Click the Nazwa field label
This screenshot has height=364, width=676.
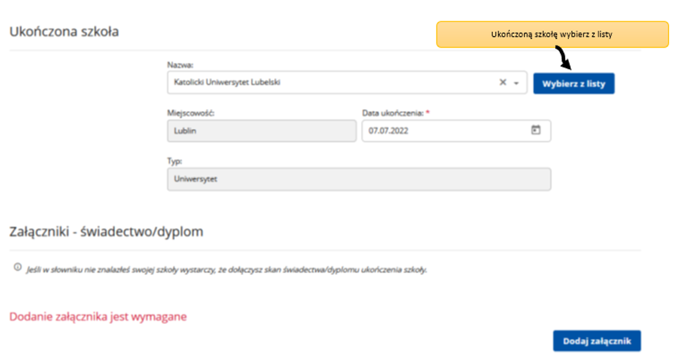coord(180,65)
